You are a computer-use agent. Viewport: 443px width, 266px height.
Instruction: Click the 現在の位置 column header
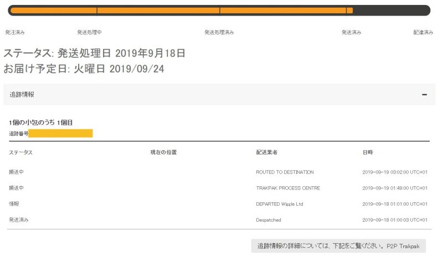point(163,152)
